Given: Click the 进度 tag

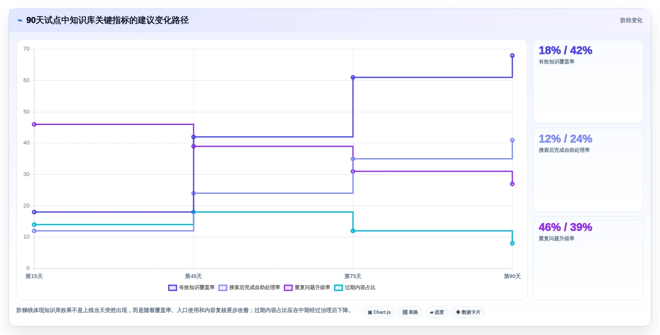Looking at the screenshot, I should (437, 312).
